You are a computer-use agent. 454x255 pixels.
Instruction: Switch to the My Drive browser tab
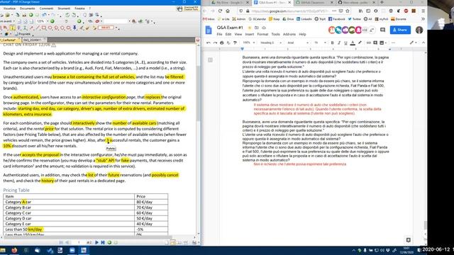click(x=230, y=2)
